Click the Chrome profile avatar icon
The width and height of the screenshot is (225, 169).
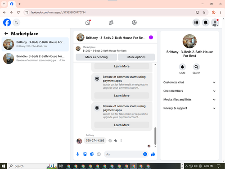pyautogui.click(x=214, y=12)
